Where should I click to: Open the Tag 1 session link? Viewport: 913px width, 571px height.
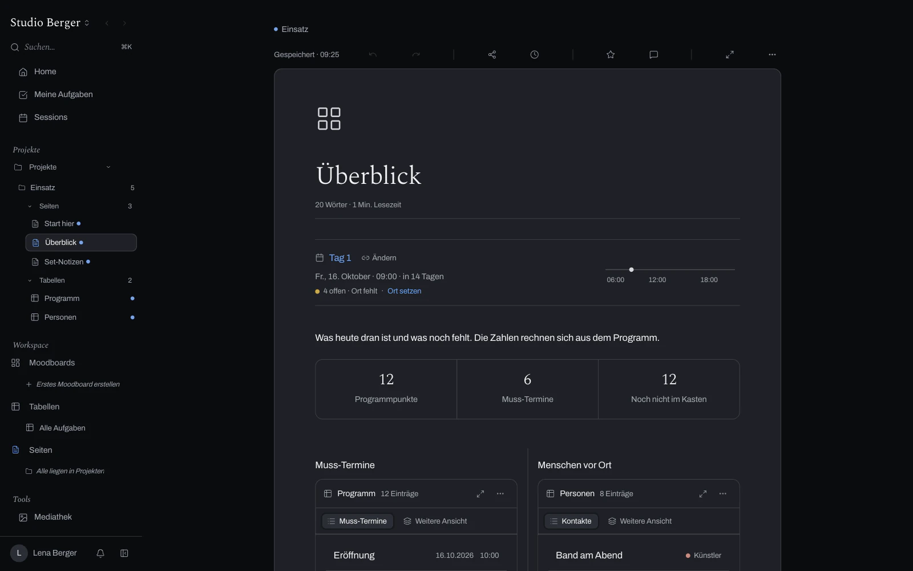pyautogui.click(x=340, y=258)
